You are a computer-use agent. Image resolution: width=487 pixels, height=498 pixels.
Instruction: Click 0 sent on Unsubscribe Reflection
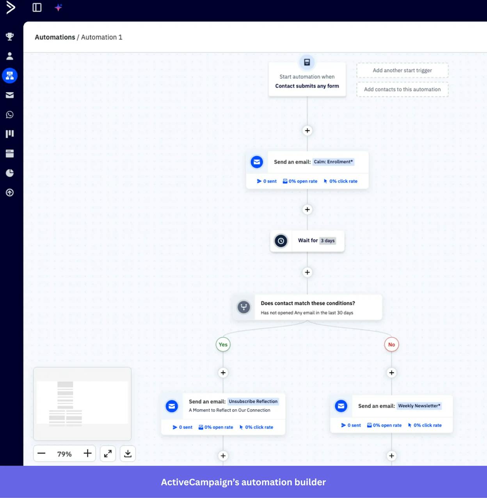point(183,427)
